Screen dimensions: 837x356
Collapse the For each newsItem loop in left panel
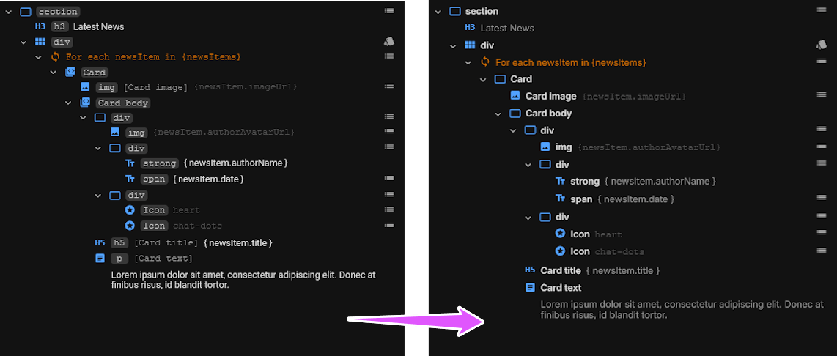pyautogui.click(x=38, y=56)
